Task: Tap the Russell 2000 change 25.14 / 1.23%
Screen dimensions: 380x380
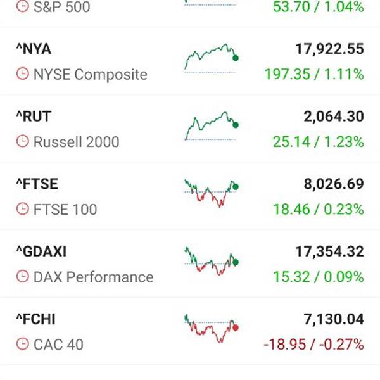Action: pos(319,141)
